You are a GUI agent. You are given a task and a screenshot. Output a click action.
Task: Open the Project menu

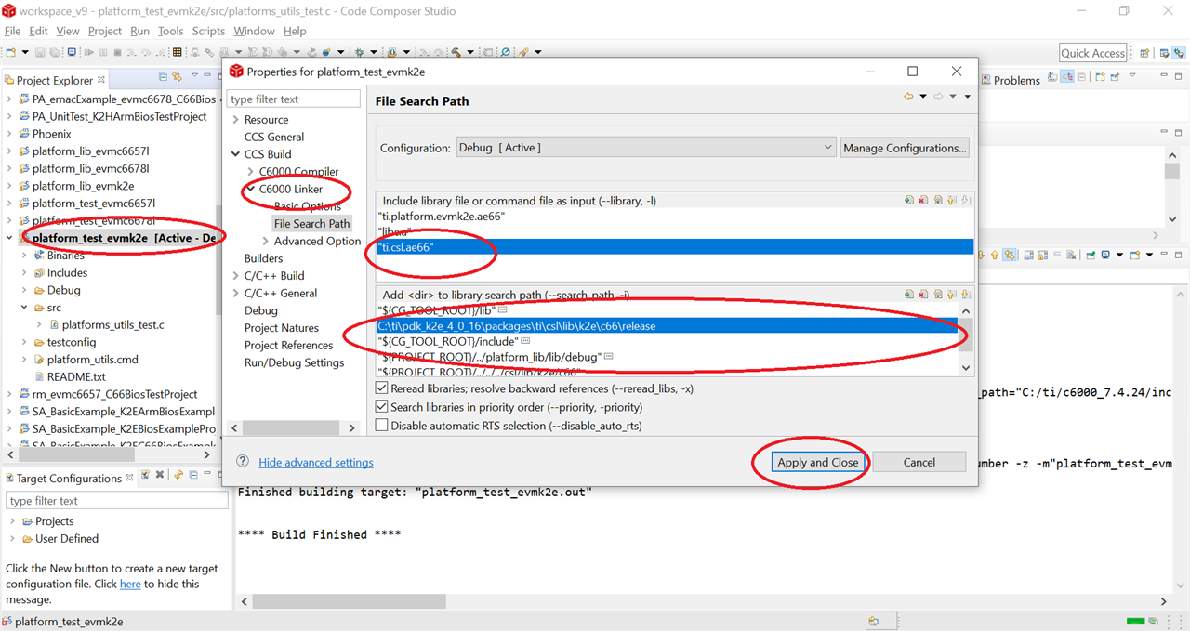(x=105, y=31)
